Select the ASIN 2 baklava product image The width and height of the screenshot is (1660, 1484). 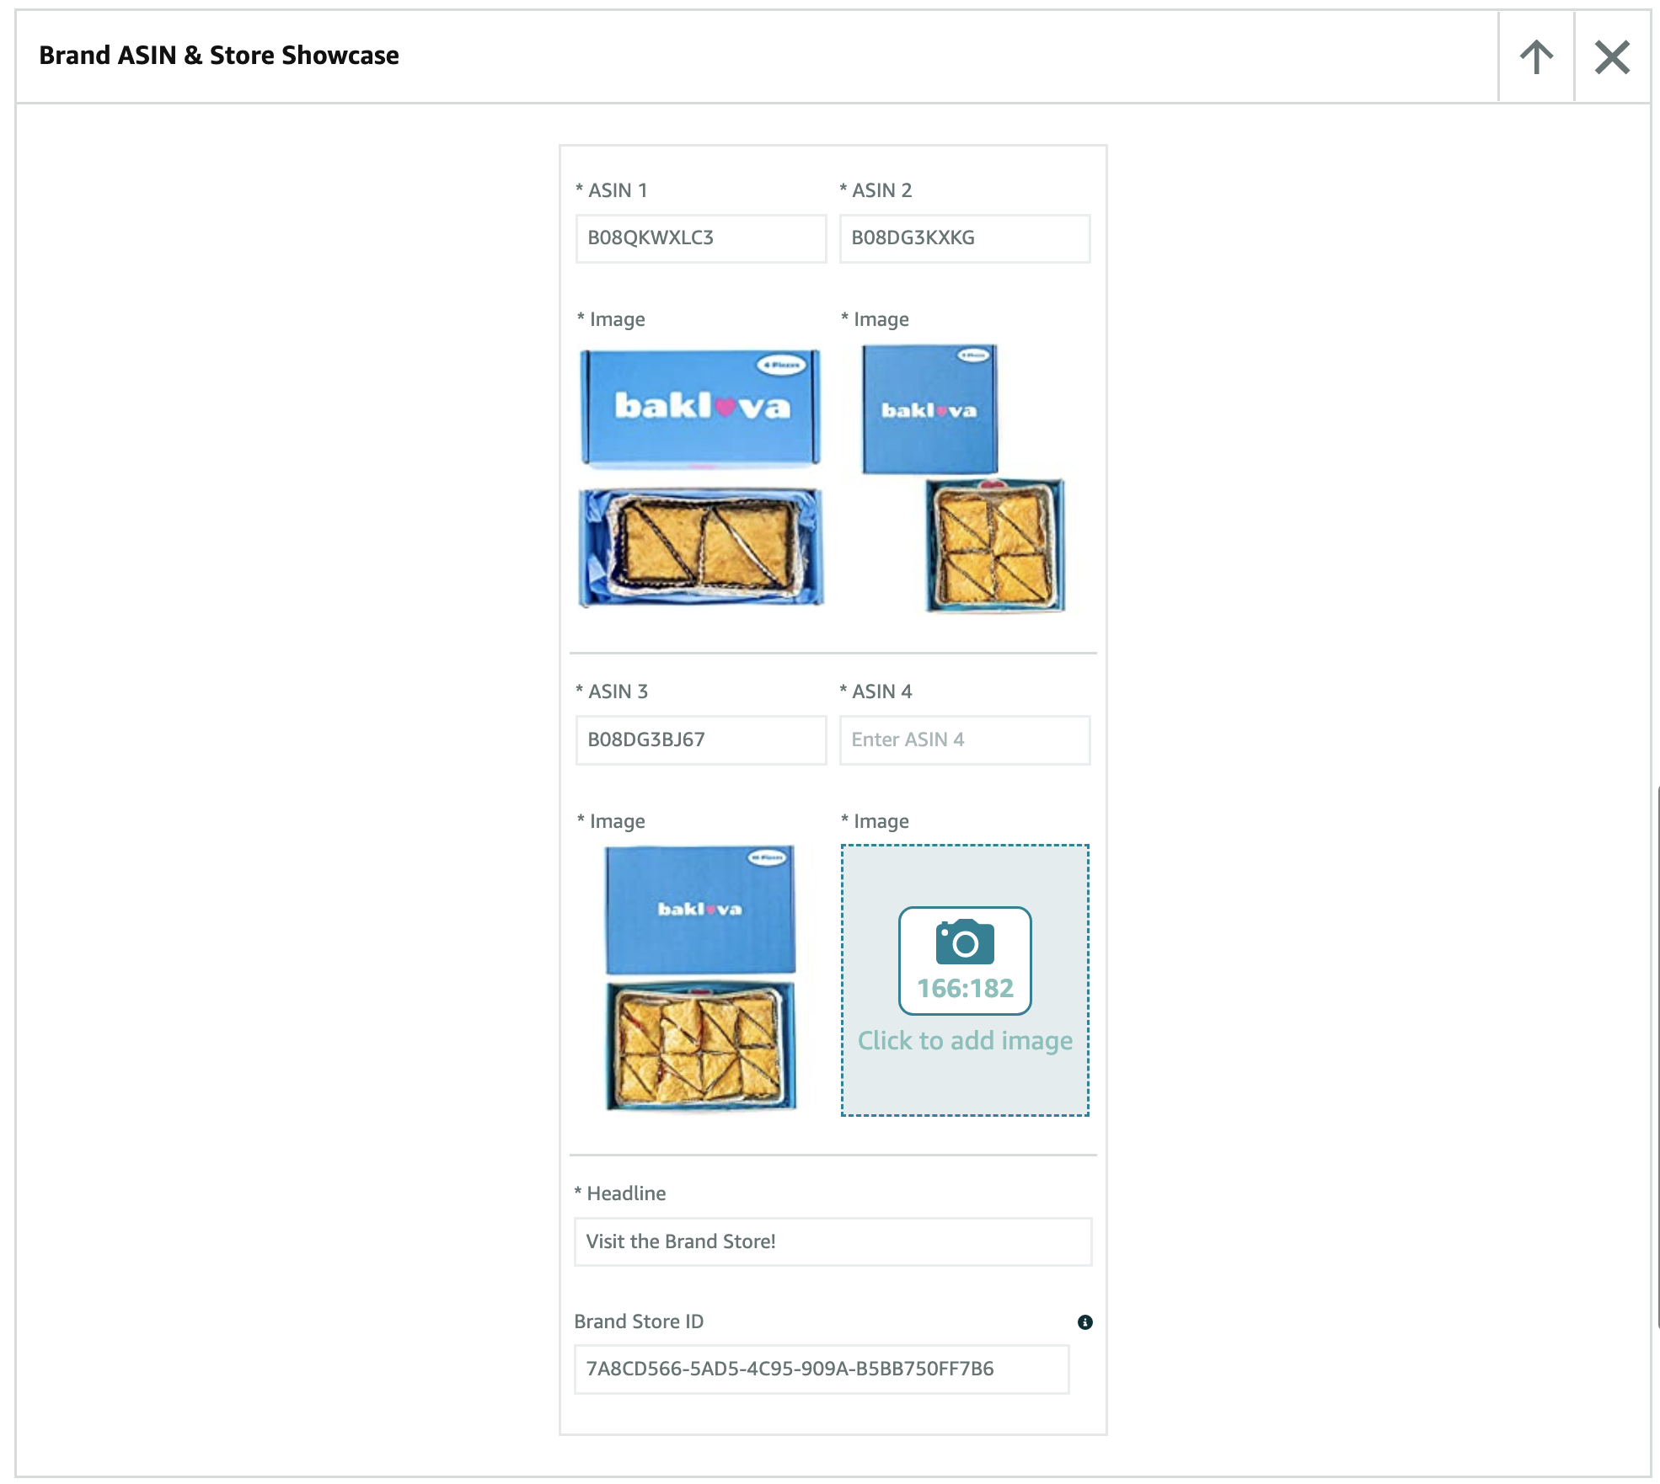pyautogui.click(x=964, y=477)
